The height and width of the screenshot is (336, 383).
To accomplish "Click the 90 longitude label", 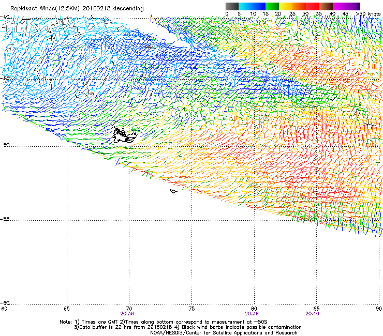I will 379,309.
